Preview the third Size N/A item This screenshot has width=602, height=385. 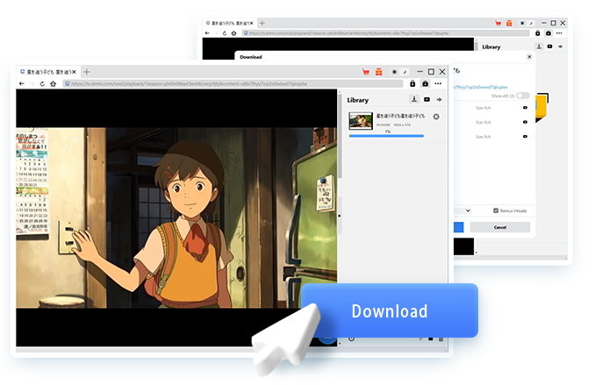[525, 136]
